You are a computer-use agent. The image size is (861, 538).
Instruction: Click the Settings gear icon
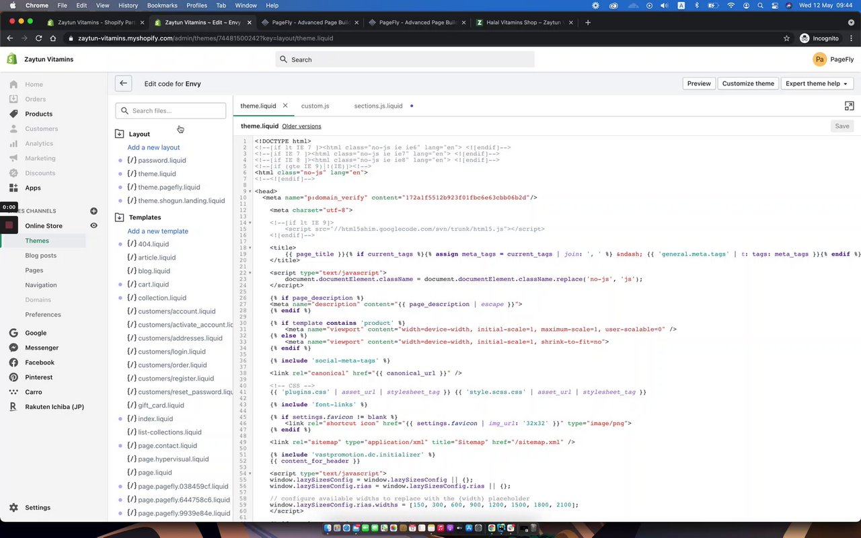point(13,508)
